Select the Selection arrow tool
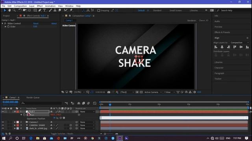 click(5, 10)
